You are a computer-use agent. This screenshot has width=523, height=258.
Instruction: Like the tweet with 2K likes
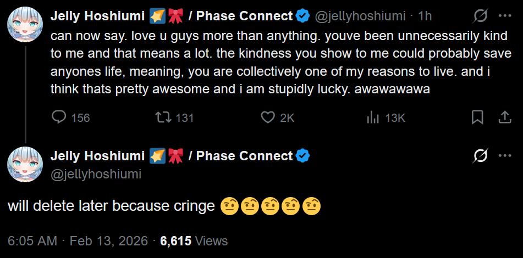coord(268,117)
